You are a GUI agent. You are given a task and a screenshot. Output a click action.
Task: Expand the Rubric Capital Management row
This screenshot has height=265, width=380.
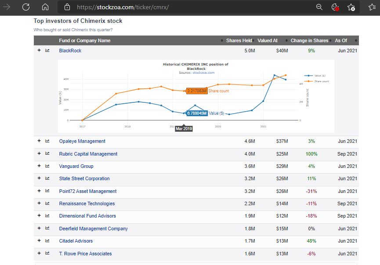(39, 153)
